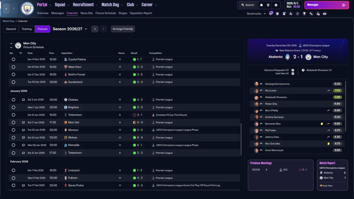This screenshot has width=354, height=199.
Task: Open the bookmark icon beside Search
Action: click(x=261, y=5)
